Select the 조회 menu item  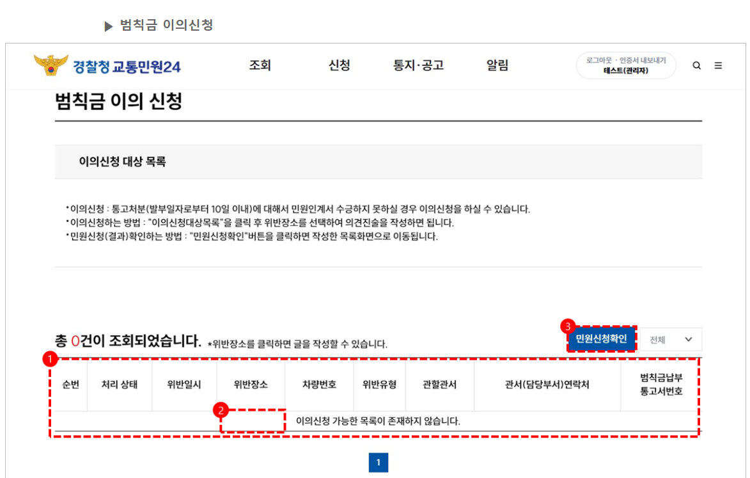coord(260,65)
